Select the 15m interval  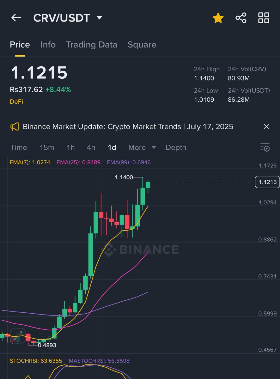[x=47, y=147]
